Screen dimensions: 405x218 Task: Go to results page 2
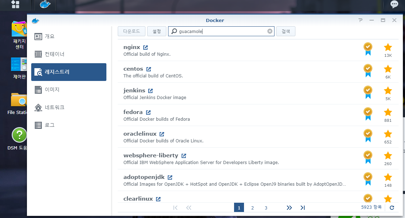point(253,208)
